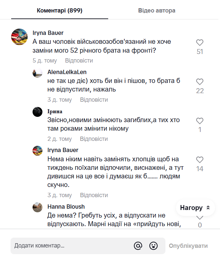Reply to AlenaLelkaLen's comment

point(94,100)
